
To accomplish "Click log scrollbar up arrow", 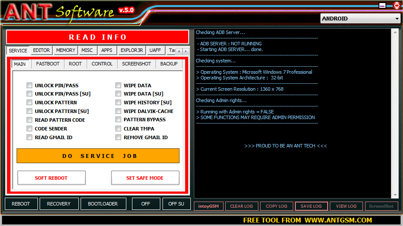I will pyautogui.click(x=395, y=32).
